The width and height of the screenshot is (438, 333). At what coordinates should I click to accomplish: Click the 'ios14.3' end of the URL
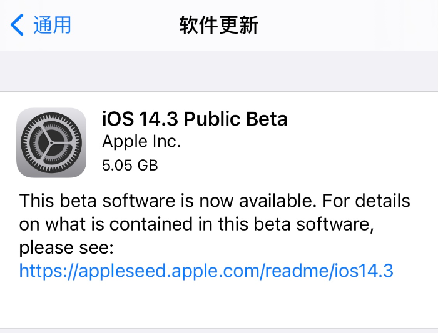pyautogui.click(x=363, y=271)
